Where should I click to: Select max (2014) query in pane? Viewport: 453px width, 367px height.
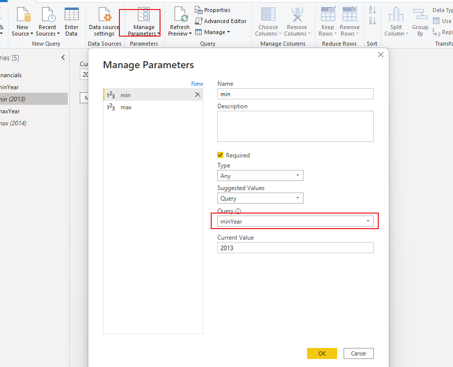point(34,123)
